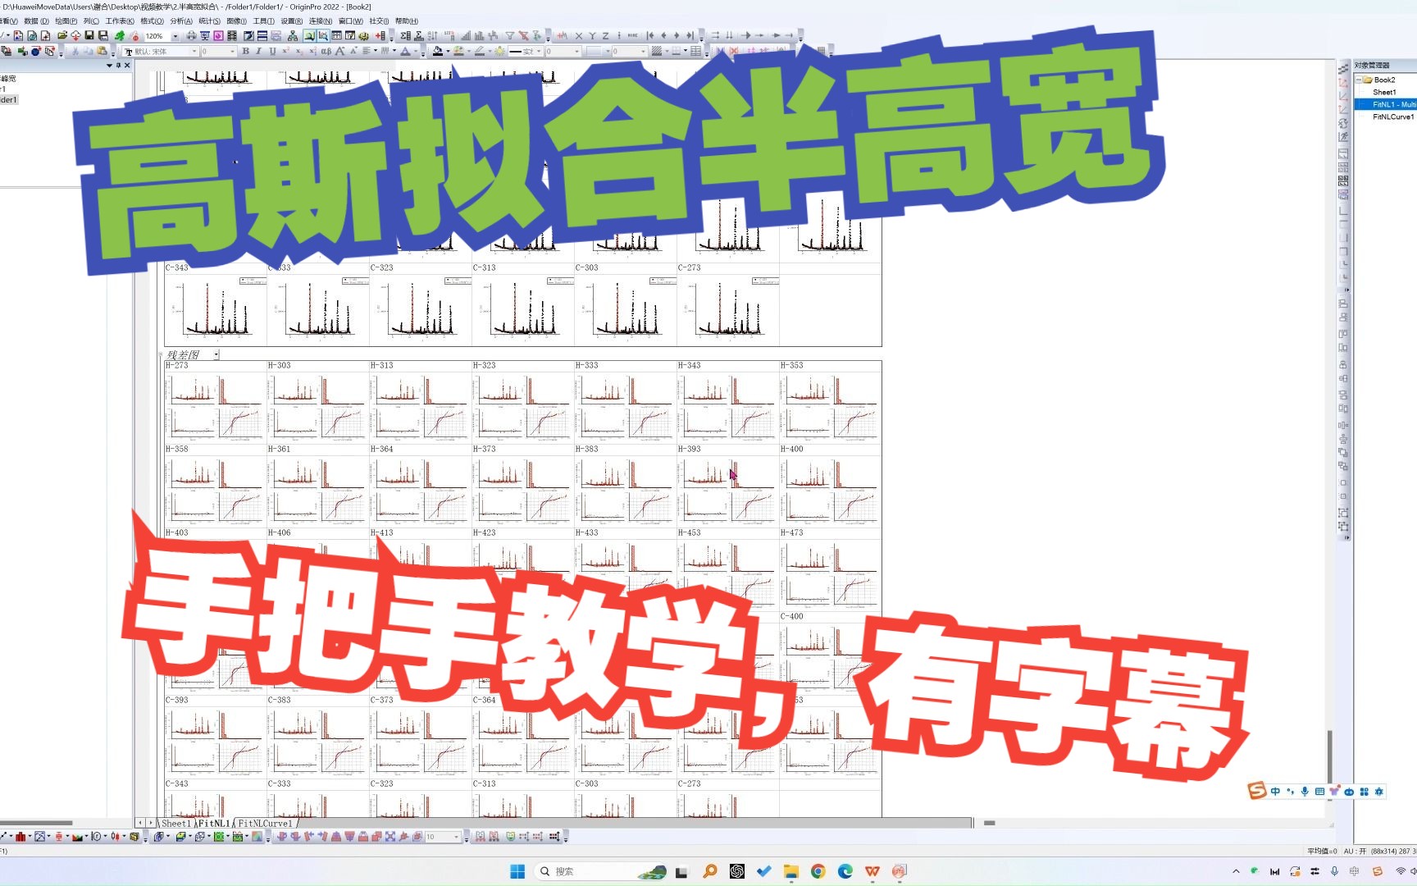Image resolution: width=1417 pixels, height=886 pixels.
Task: Open the font name dropdown
Action: (194, 51)
